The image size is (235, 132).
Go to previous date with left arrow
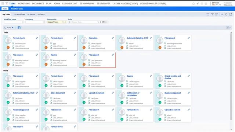point(70,22)
